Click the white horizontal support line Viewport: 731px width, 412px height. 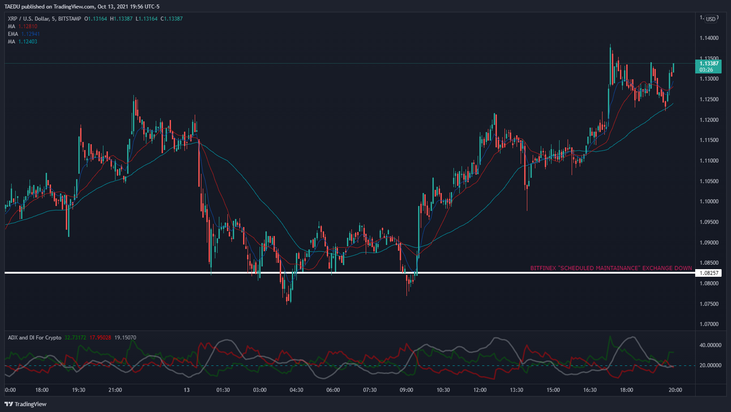tap(349, 273)
